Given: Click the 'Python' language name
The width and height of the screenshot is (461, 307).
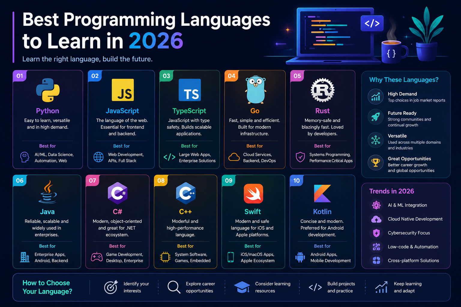Looking at the screenshot, I should (47, 111).
